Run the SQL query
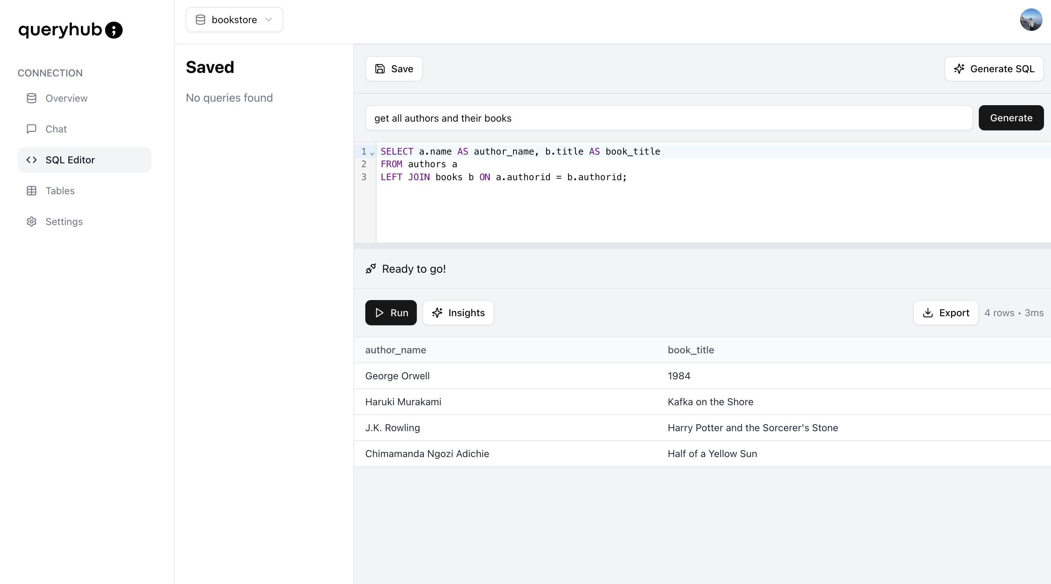The image size is (1051, 584). 391,313
